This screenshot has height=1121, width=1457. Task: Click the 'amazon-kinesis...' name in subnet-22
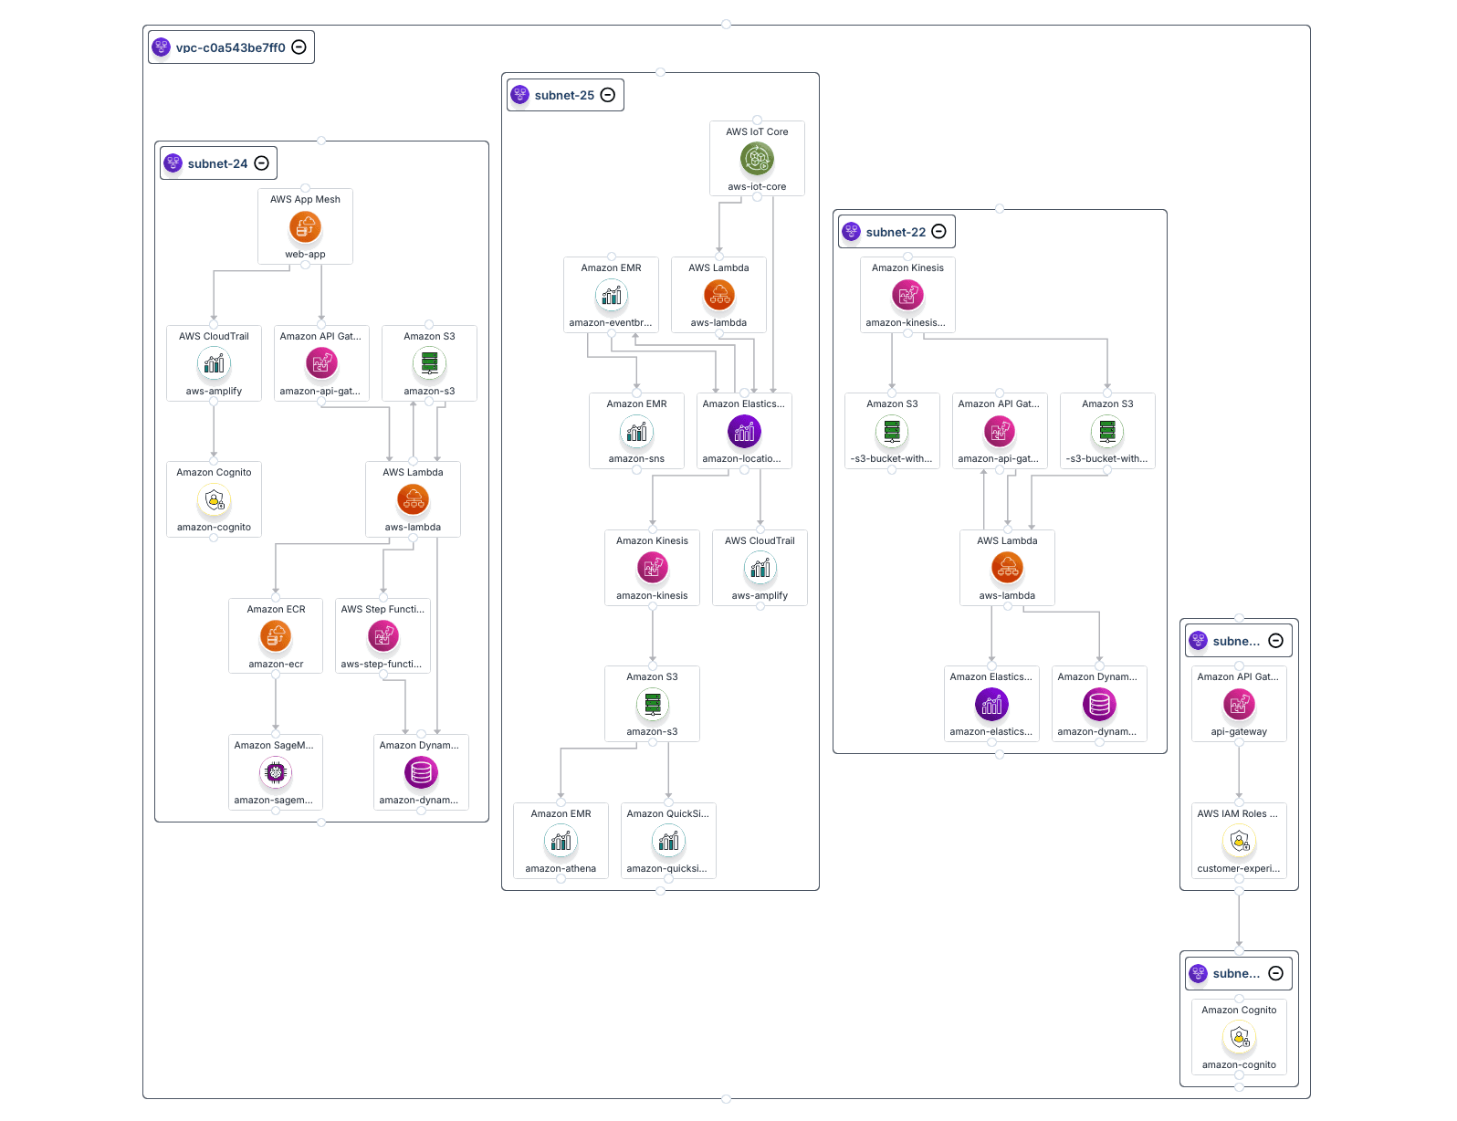pyautogui.click(x=906, y=323)
